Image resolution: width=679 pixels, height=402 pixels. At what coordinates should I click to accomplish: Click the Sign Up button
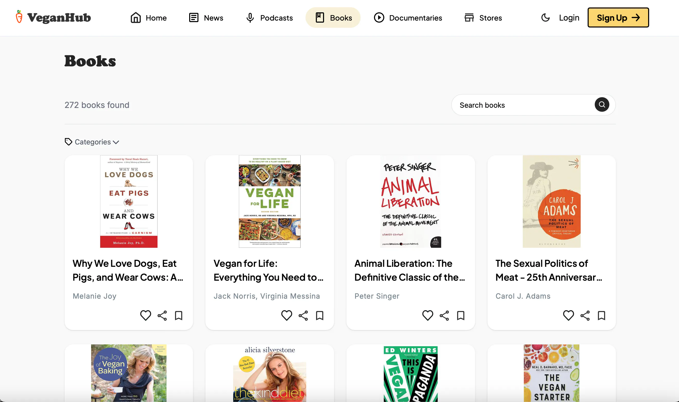pos(618,18)
